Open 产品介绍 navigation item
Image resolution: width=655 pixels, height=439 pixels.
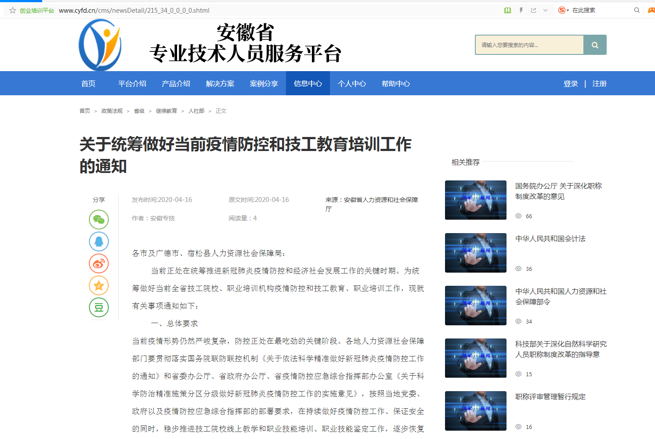pos(176,83)
